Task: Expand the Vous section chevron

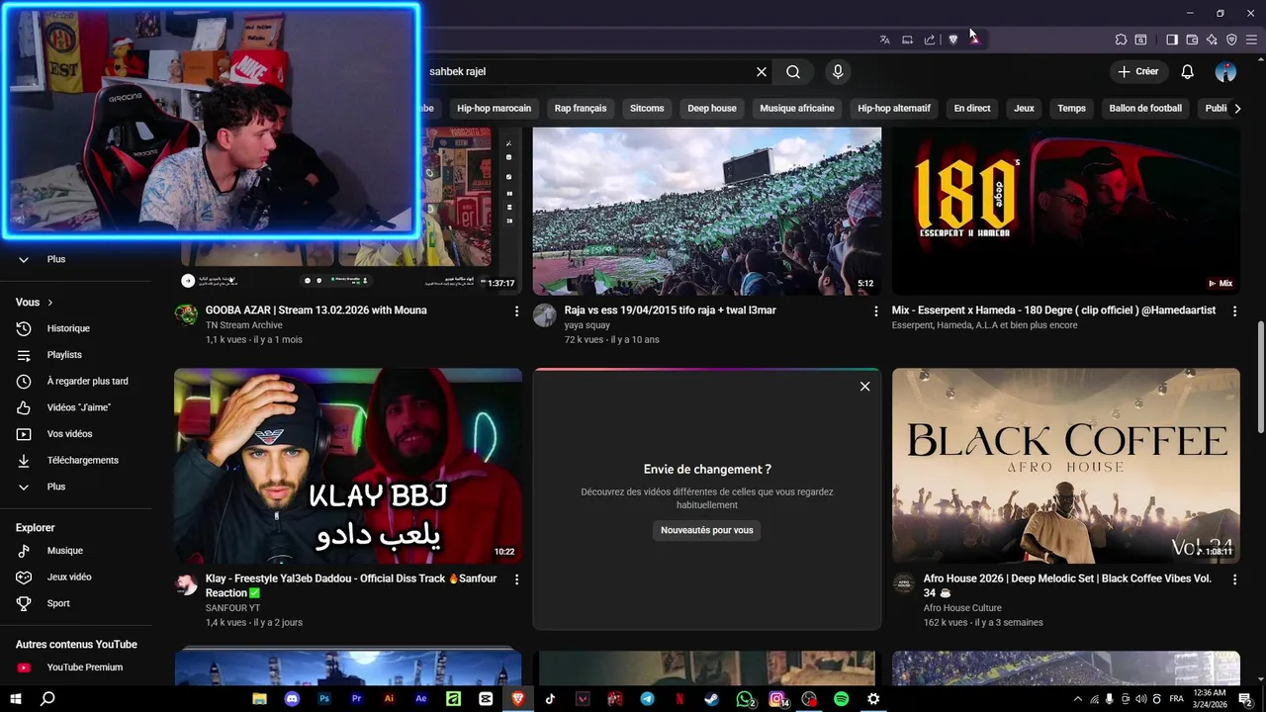Action: (50, 303)
